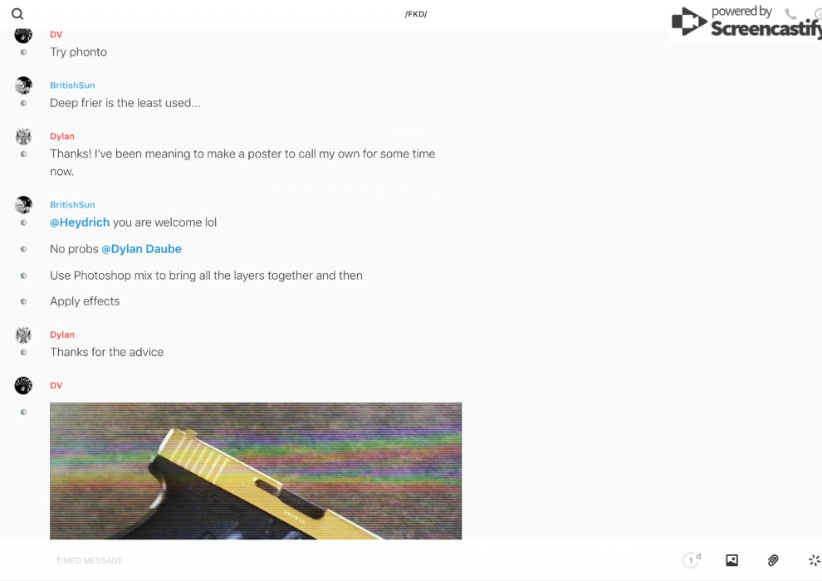Attach a file with paperclip icon

tap(773, 560)
